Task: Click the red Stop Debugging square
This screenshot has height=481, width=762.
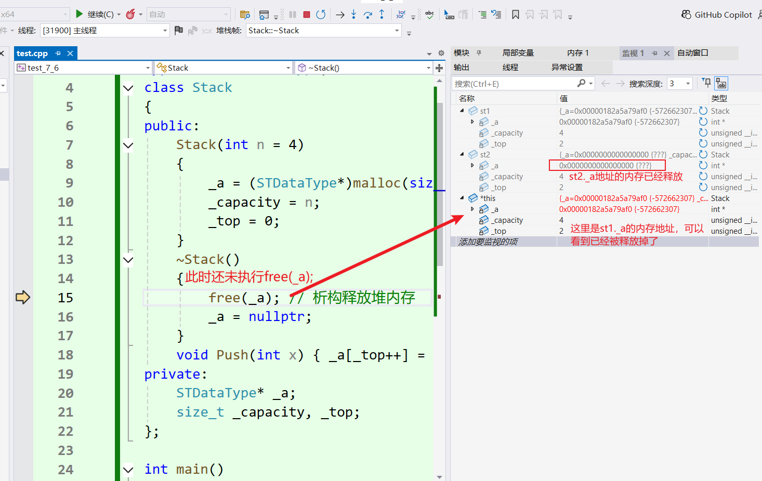Action: pos(307,15)
